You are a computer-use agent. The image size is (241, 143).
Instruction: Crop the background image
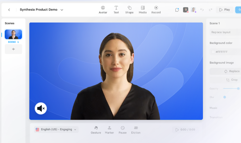tap(225, 80)
